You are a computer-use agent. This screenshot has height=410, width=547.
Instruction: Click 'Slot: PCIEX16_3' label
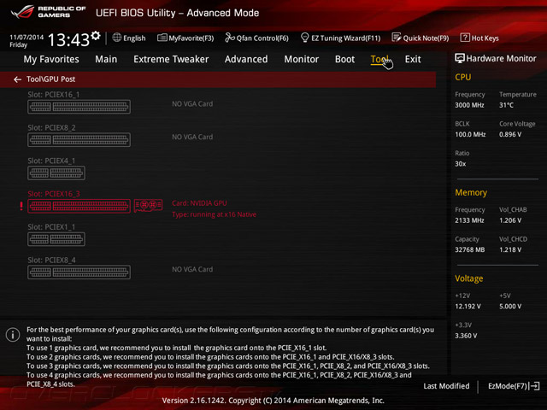[54, 194]
